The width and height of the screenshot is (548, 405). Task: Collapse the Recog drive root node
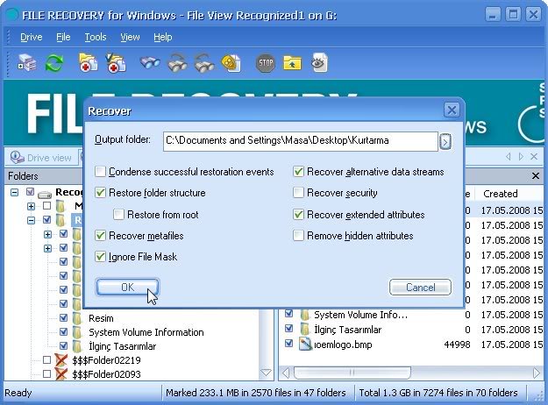[x=14, y=192]
